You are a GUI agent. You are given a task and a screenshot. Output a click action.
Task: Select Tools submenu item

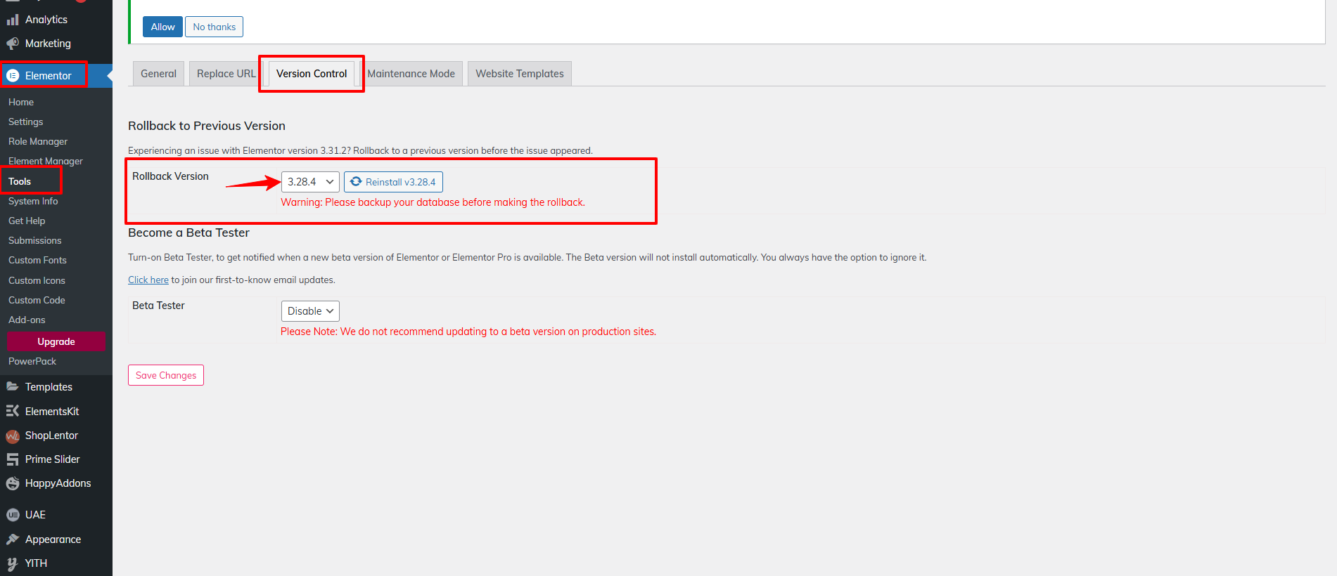click(x=20, y=181)
